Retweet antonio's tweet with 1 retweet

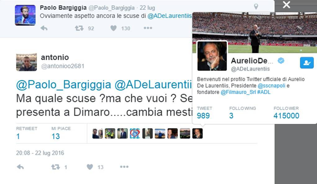pyautogui.click(x=55, y=167)
